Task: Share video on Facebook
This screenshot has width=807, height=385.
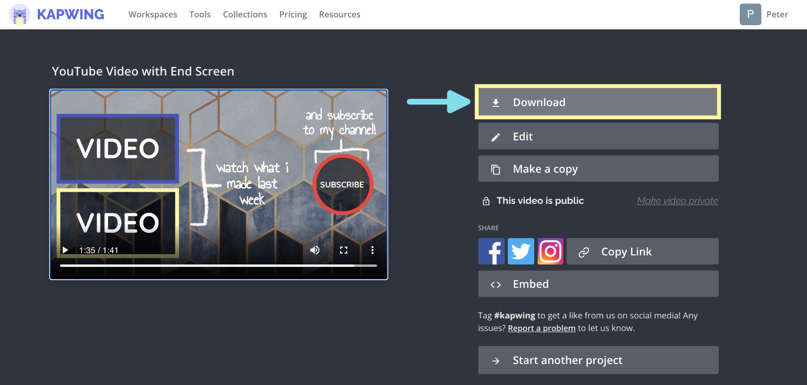Action: point(491,251)
